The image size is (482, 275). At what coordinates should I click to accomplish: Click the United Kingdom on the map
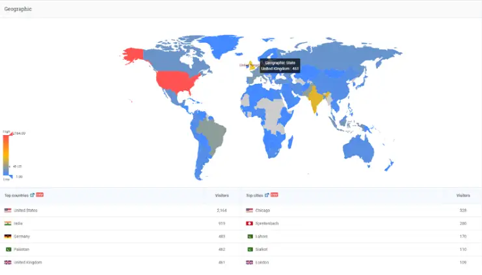point(252,66)
